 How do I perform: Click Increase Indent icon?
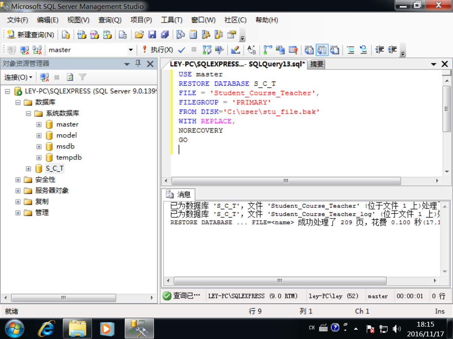392,50
